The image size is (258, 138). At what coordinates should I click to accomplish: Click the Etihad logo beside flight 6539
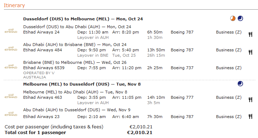pyautogui.click(x=11, y=67)
